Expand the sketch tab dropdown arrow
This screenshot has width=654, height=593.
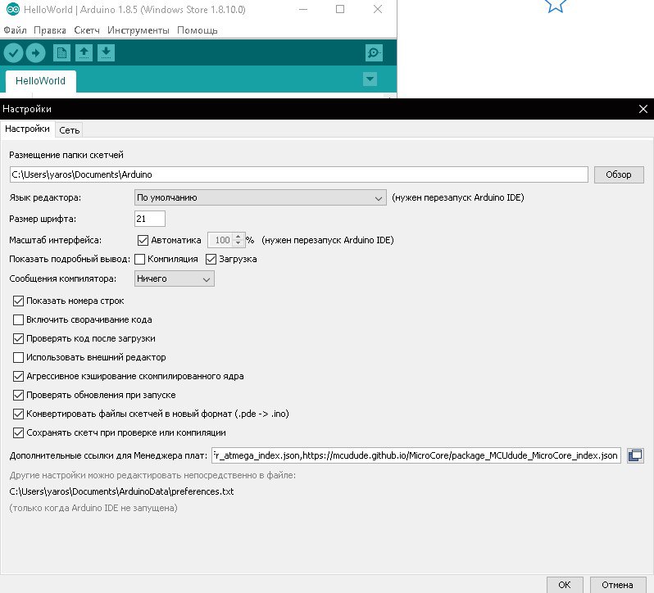(370, 79)
